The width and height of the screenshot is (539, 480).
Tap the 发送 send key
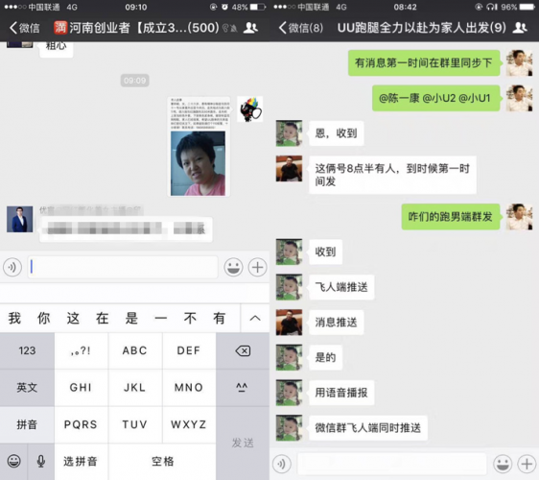click(243, 443)
